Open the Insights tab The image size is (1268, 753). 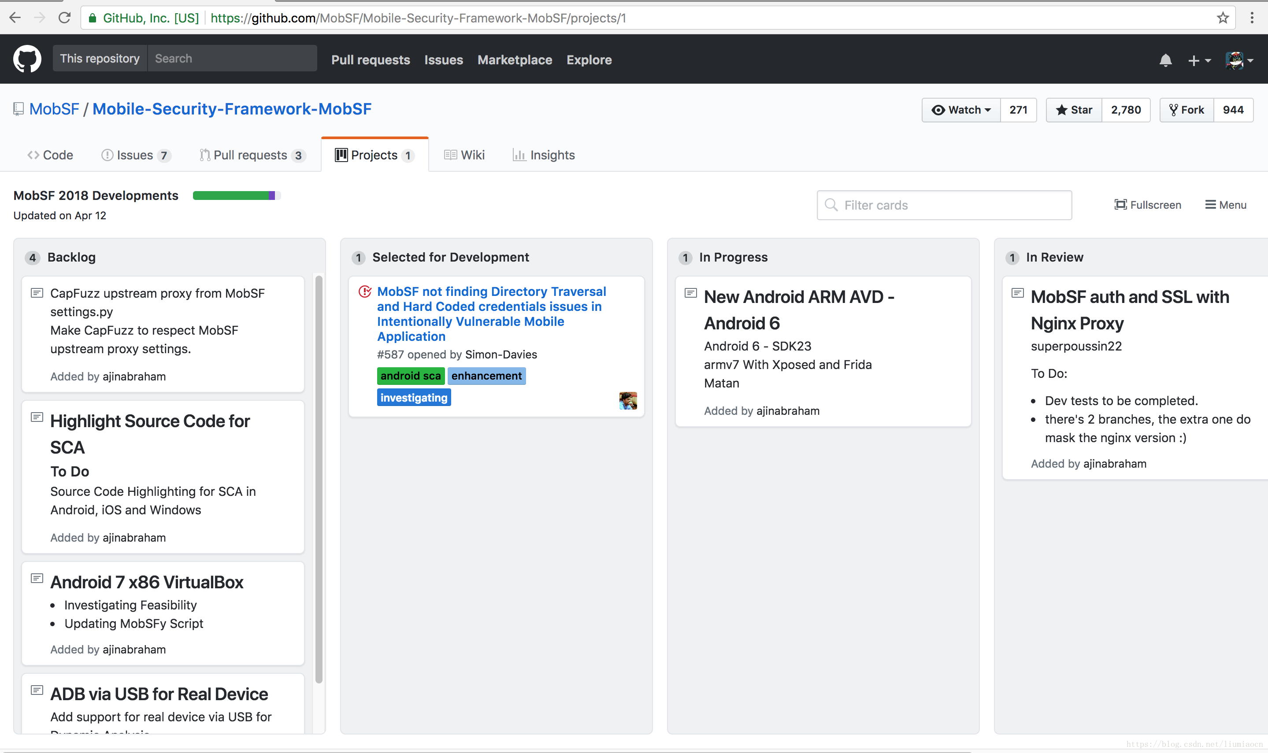(544, 155)
